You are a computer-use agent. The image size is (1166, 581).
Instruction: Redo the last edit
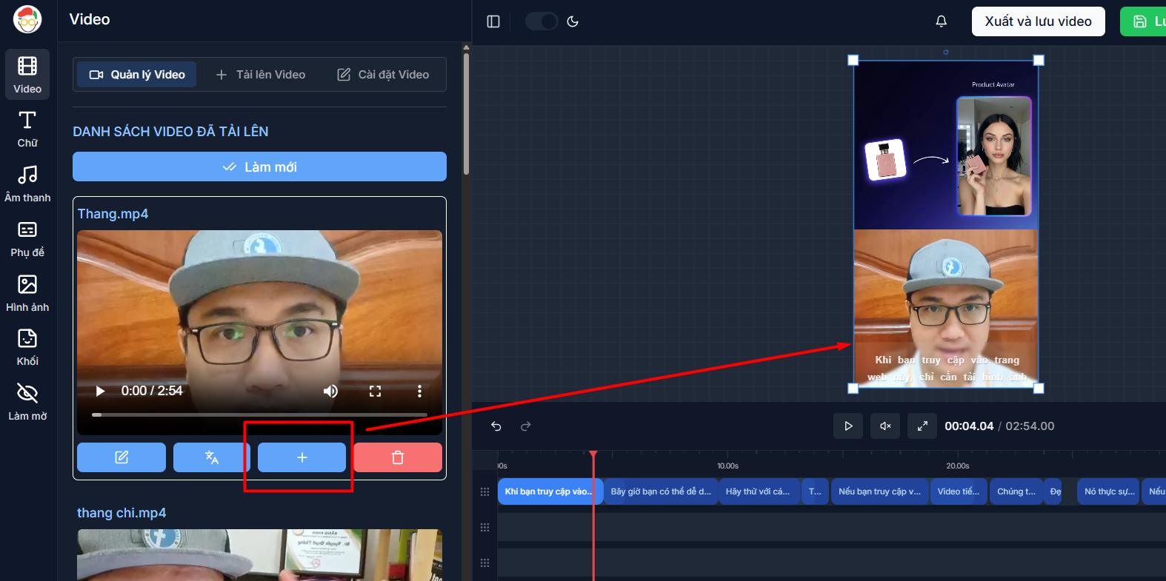[526, 426]
